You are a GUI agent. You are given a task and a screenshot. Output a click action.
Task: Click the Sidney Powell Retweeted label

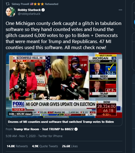point(35,4)
